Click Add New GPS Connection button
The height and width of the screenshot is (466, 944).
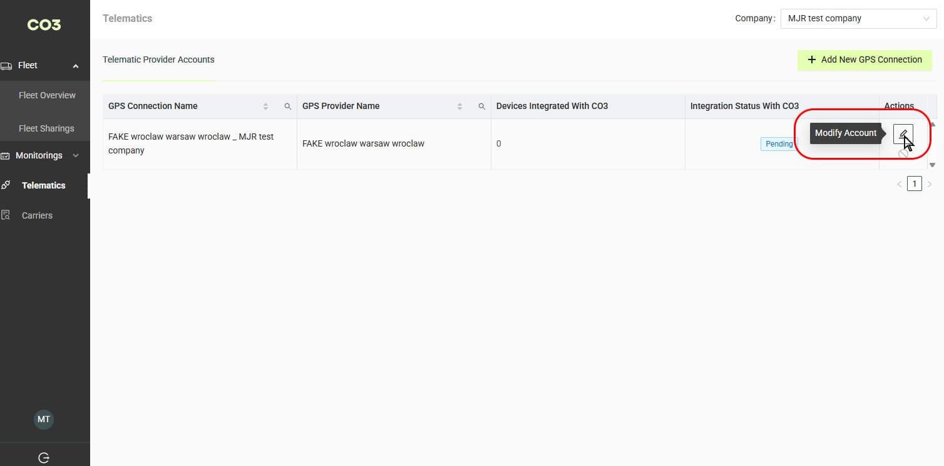[864, 60]
